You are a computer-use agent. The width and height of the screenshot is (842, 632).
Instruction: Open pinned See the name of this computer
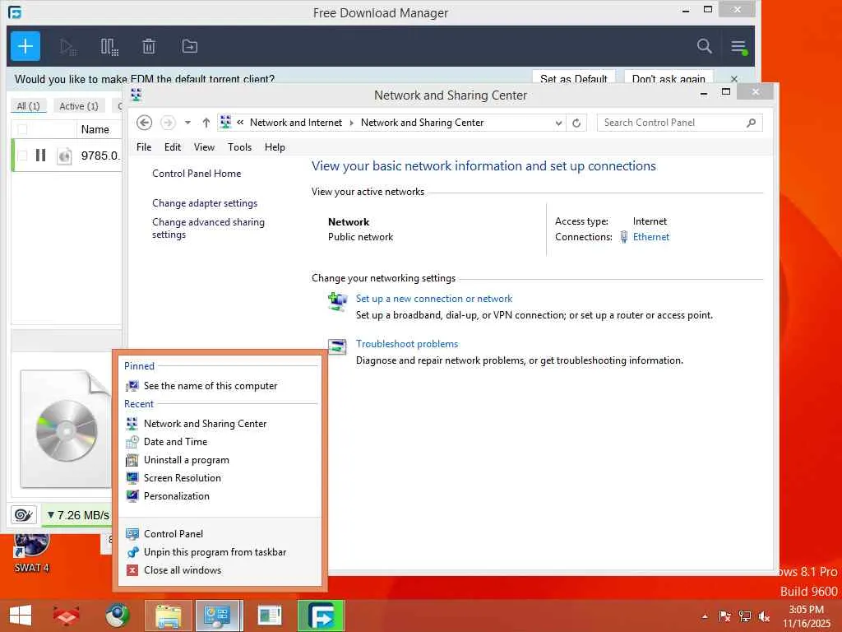coord(220,386)
